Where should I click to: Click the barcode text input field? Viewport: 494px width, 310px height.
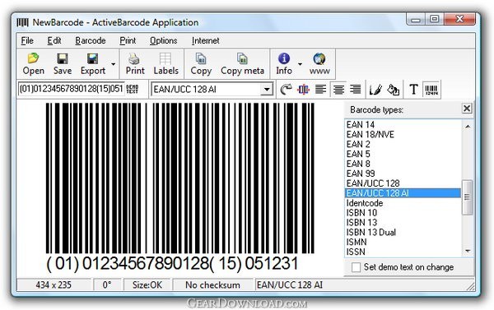(71, 89)
